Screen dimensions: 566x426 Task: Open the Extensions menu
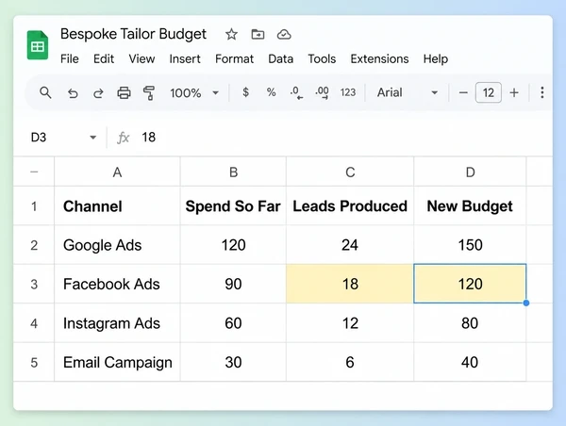point(379,58)
